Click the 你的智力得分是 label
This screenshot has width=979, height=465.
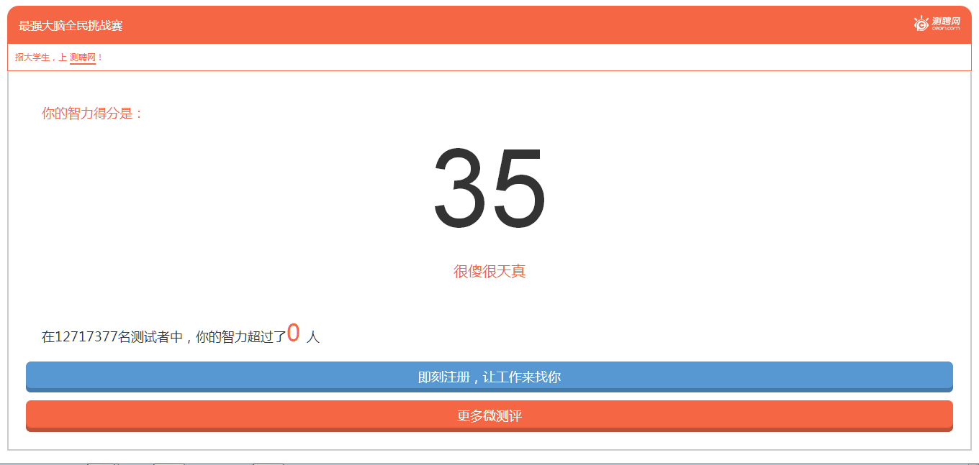point(93,114)
